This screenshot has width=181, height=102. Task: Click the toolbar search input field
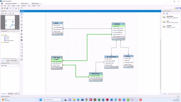tap(169, 8)
